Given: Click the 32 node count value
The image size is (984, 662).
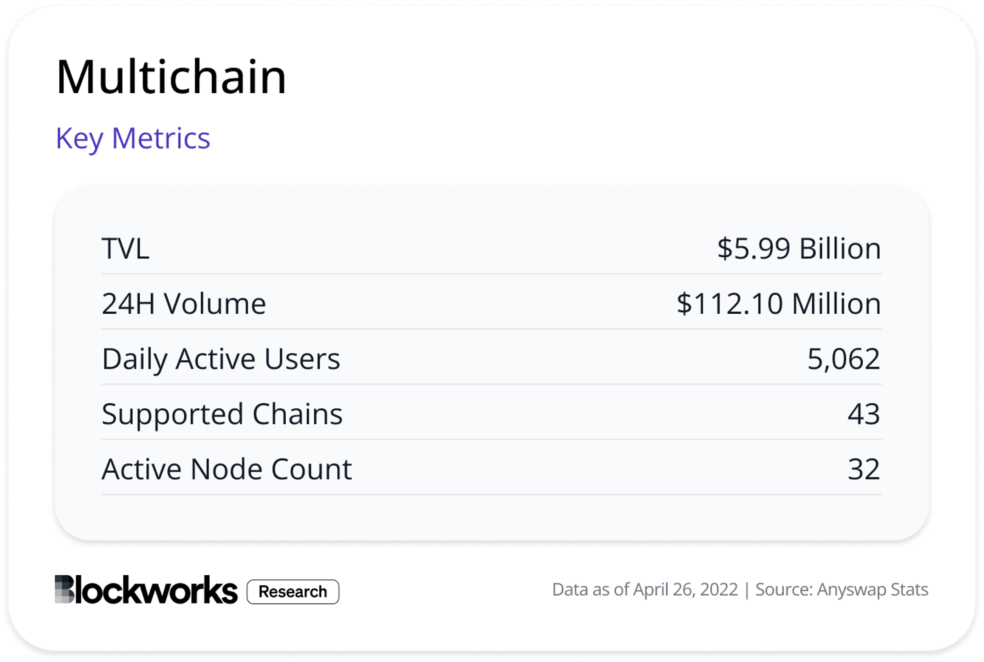Looking at the screenshot, I should click(x=864, y=469).
